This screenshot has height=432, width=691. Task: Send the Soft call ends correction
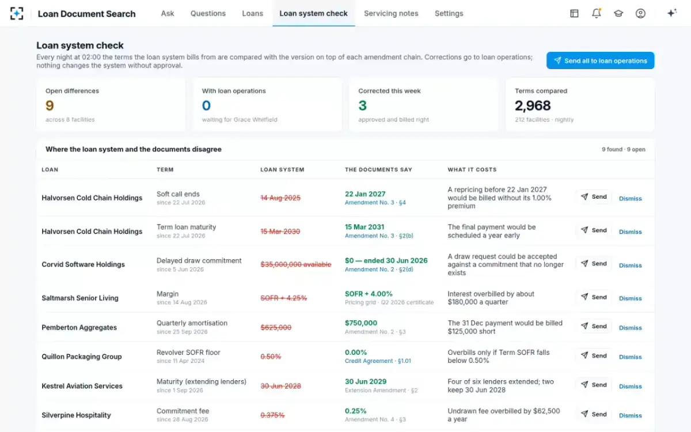coord(594,197)
